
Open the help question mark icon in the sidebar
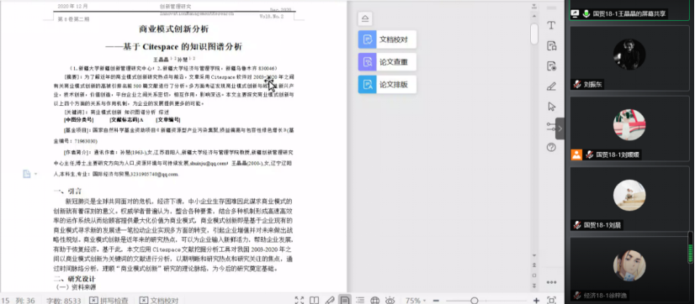click(551, 147)
